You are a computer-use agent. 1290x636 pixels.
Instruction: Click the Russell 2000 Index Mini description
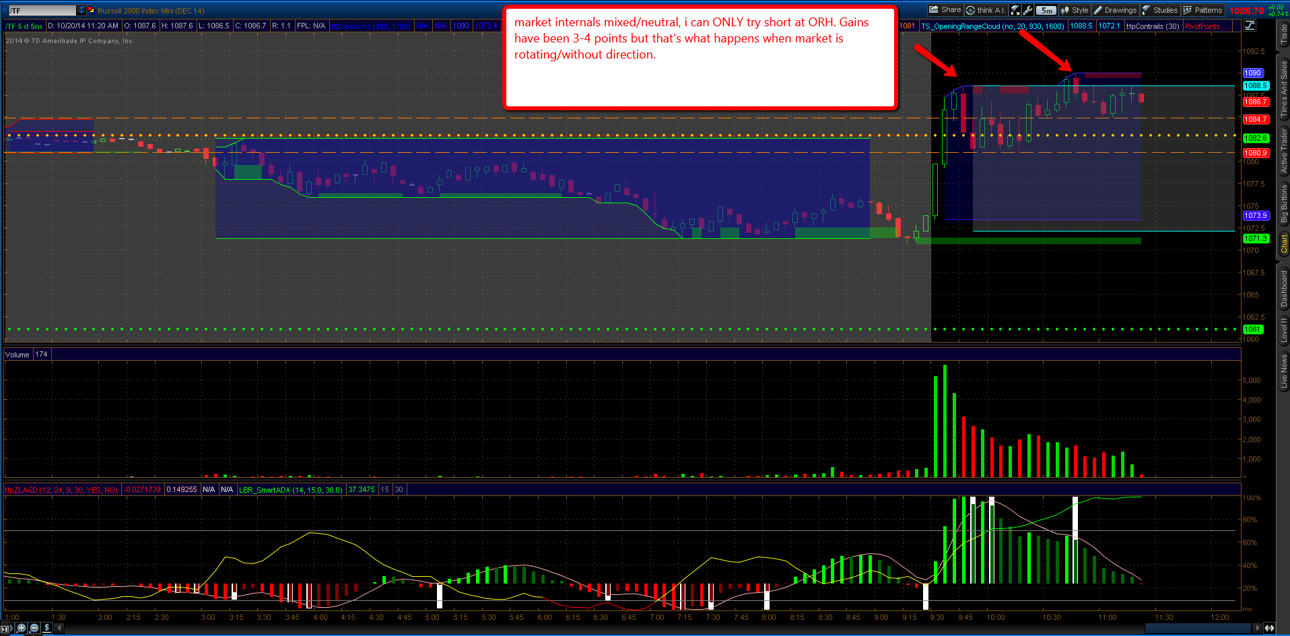(x=151, y=11)
